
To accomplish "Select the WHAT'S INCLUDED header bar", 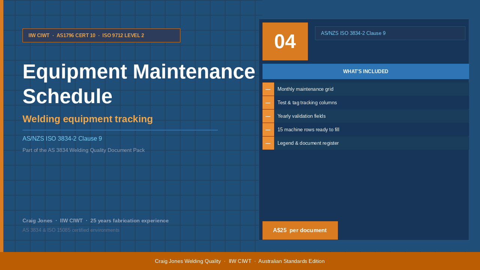I will tap(366, 71).
